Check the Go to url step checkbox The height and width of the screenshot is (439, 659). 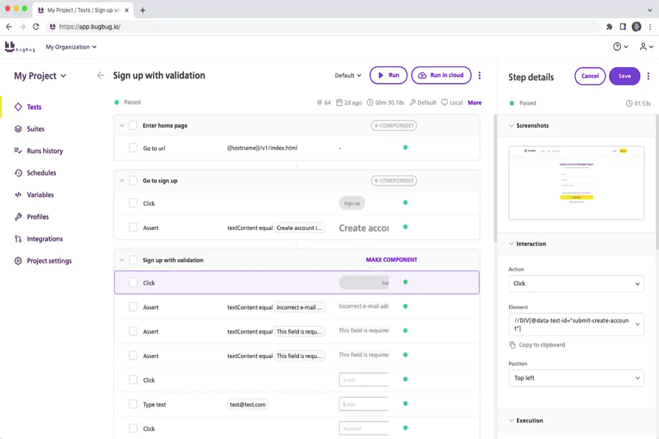point(133,148)
